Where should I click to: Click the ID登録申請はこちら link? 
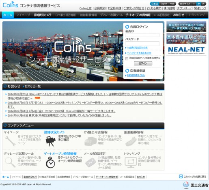(x=136, y=76)
